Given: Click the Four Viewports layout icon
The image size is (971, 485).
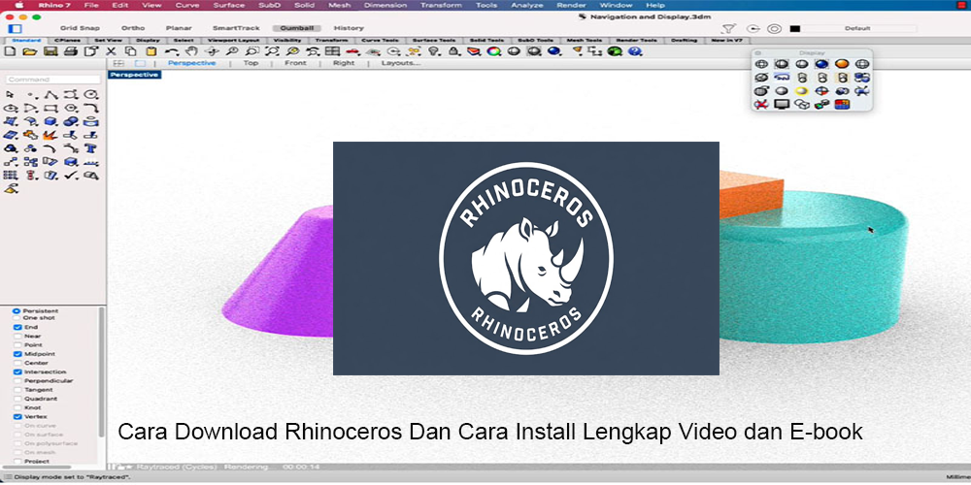Looking at the screenshot, I should coord(332,51).
